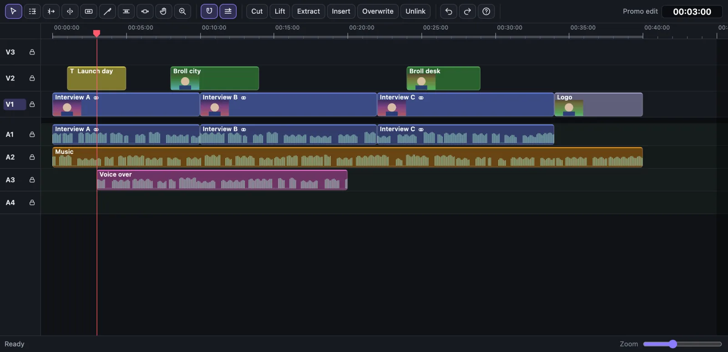Select the tool right of the Razor
Viewport: 728px width, 352px height.
(126, 11)
